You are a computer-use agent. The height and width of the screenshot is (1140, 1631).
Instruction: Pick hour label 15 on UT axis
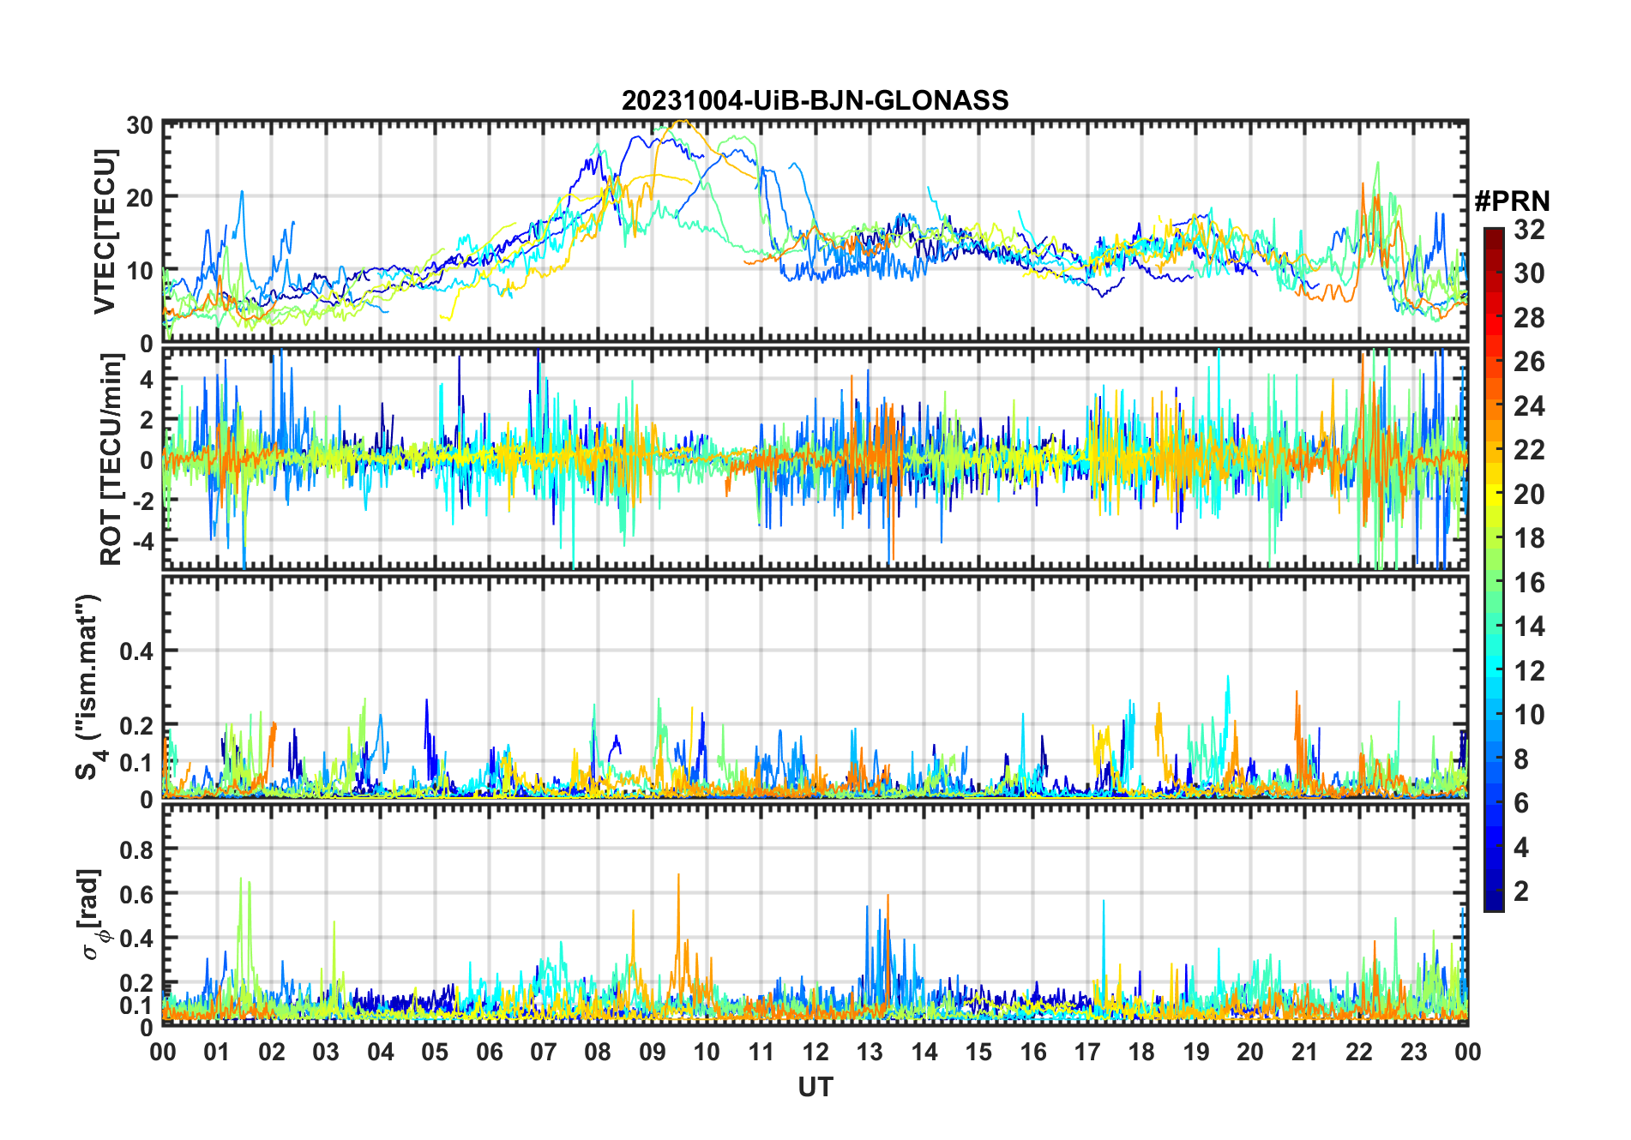point(978,1053)
